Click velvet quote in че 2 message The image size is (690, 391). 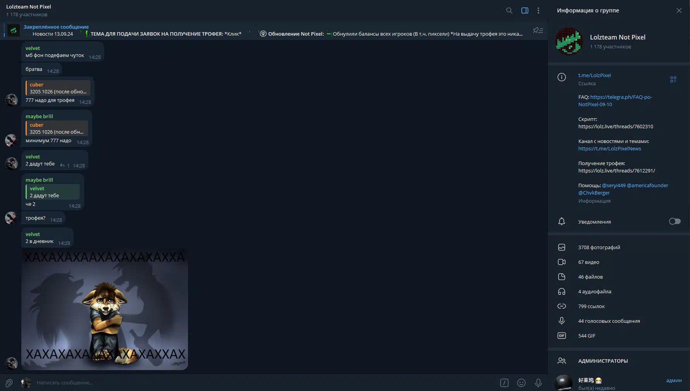pyautogui.click(x=53, y=192)
